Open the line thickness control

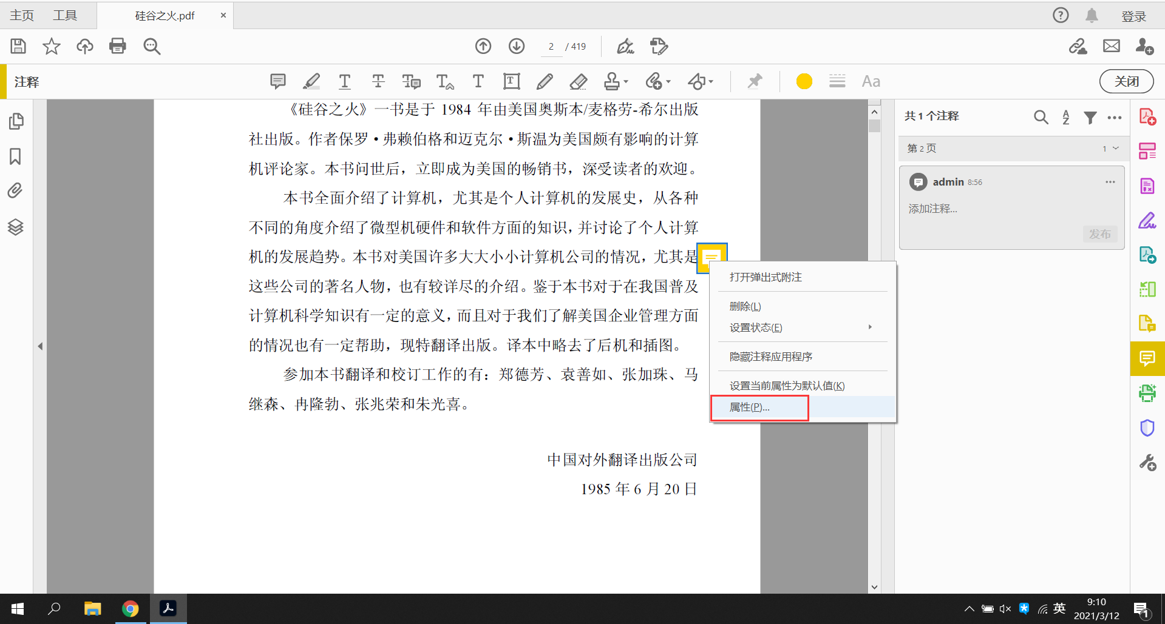click(x=837, y=81)
